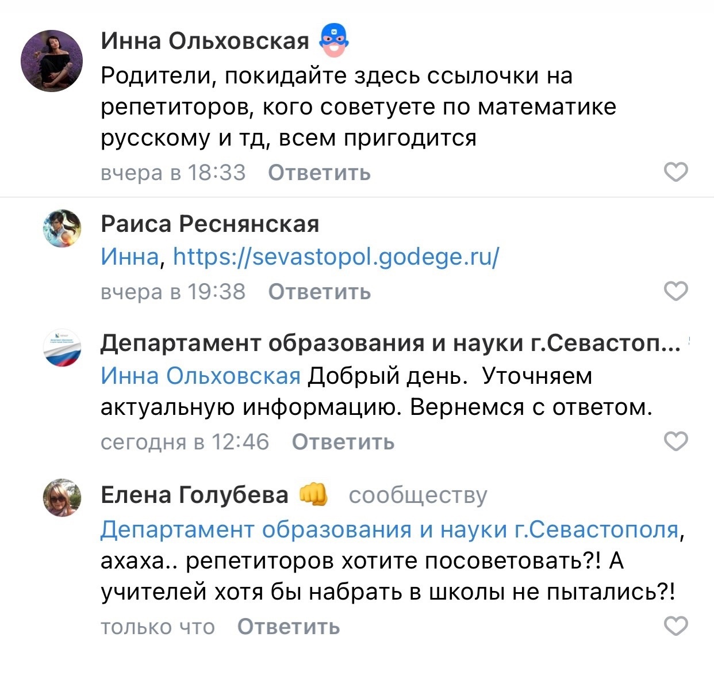Open the sevastopol.godege.ru link
Image resolution: width=714 pixels, height=675 pixels.
click(336, 257)
